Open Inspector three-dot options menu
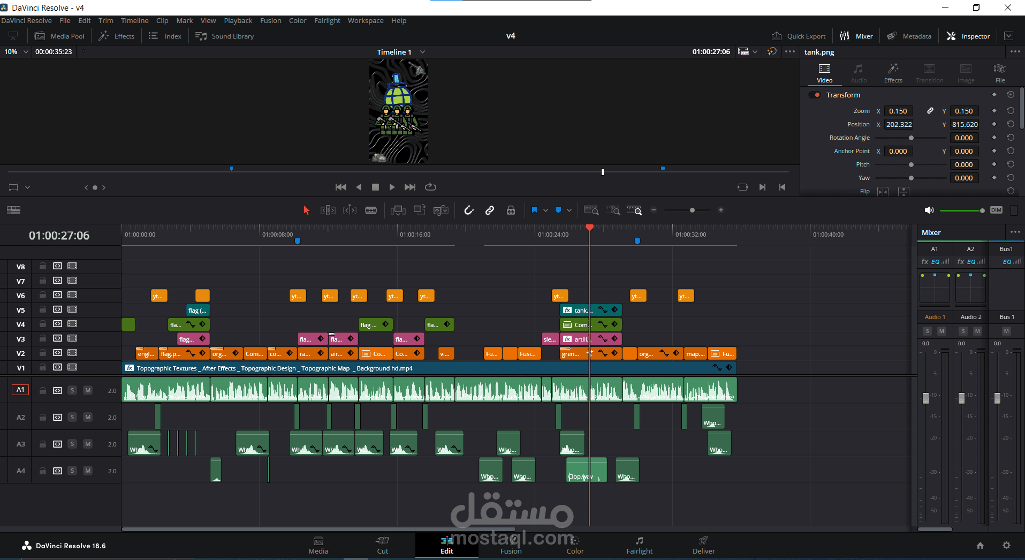Screen dimensions: 1025x560 point(1015,51)
